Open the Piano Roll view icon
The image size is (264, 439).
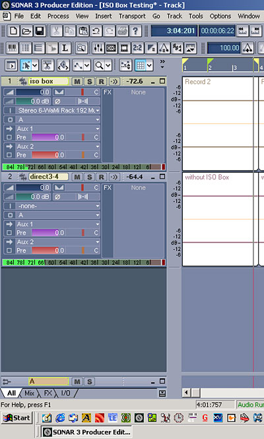(12, 48)
